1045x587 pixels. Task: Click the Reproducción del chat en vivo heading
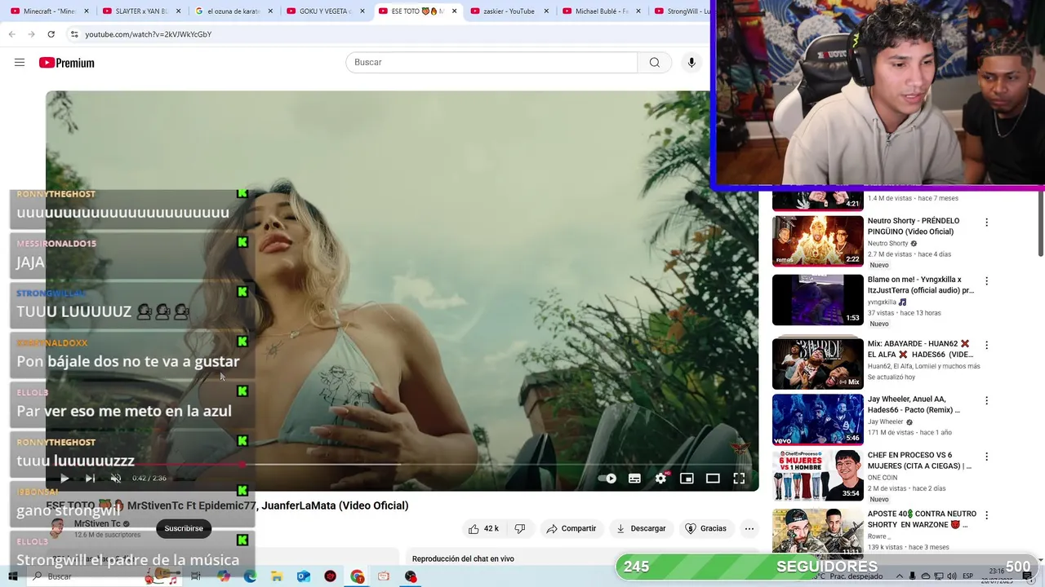[x=463, y=559]
